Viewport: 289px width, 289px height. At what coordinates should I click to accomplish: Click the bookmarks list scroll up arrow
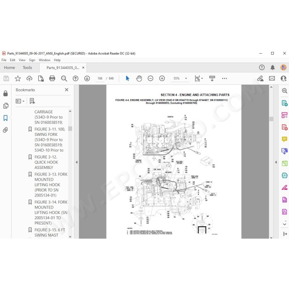[x=70, y=111]
